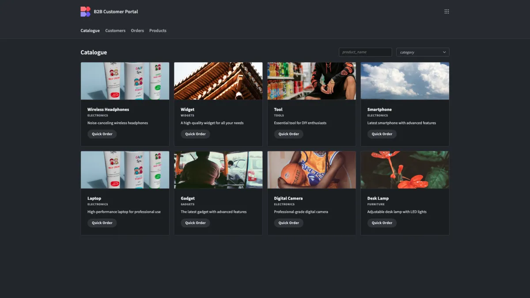Open the Catalogue tab
Viewport: 530px width, 298px height.
coord(90,30)
